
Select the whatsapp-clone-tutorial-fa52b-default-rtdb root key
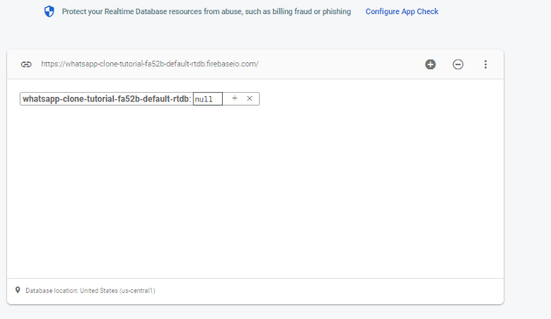(105, 99)
